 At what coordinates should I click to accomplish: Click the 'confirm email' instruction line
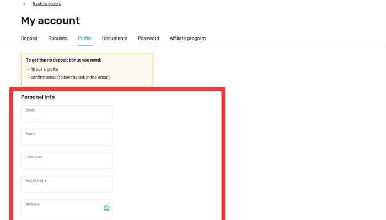click(x=69, y=78)
